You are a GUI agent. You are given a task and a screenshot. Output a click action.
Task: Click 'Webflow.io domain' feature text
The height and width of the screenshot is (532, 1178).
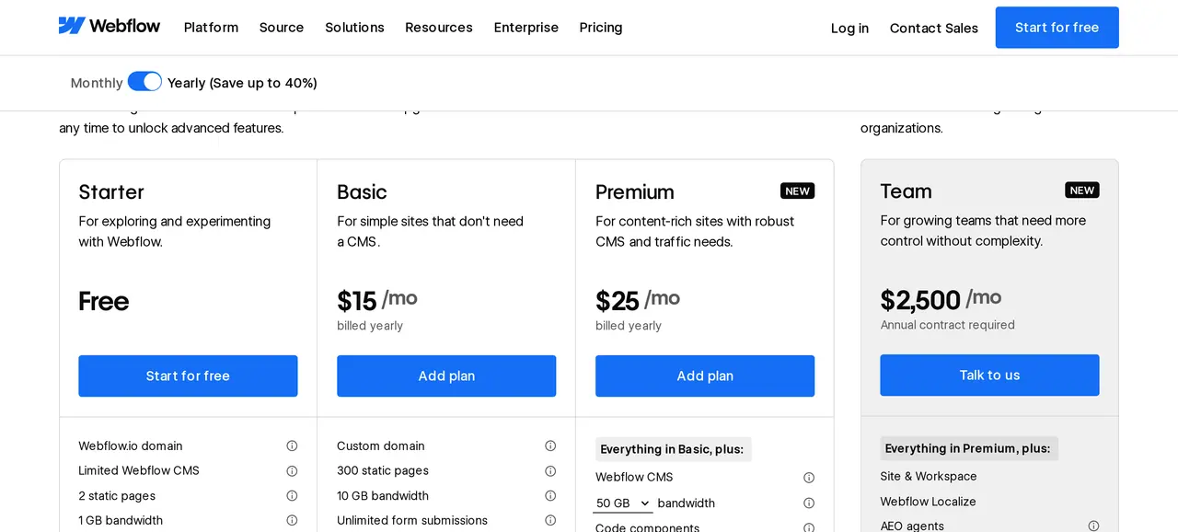[131, 445]
